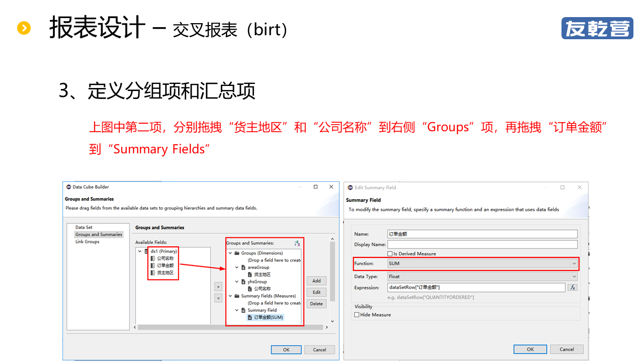Click the Add button
The image size is (644, 362).
tap(316, 281)
